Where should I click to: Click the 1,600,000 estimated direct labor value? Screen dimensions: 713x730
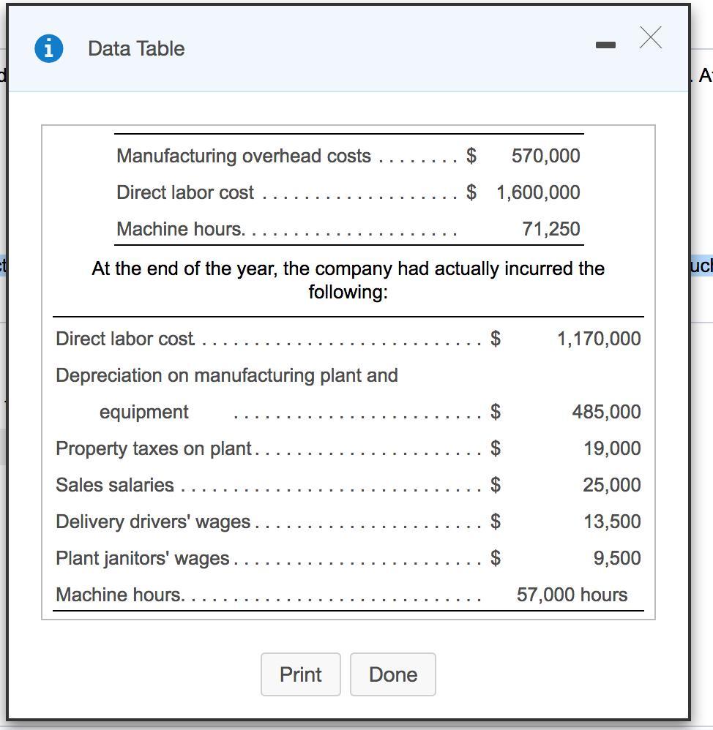pyautogui.click(x=538, y=192)
